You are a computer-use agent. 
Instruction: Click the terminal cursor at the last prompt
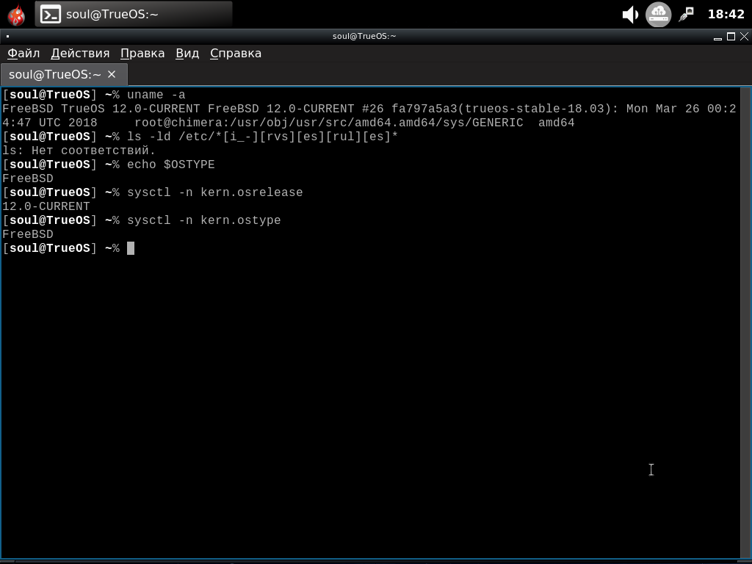[131, 248]
